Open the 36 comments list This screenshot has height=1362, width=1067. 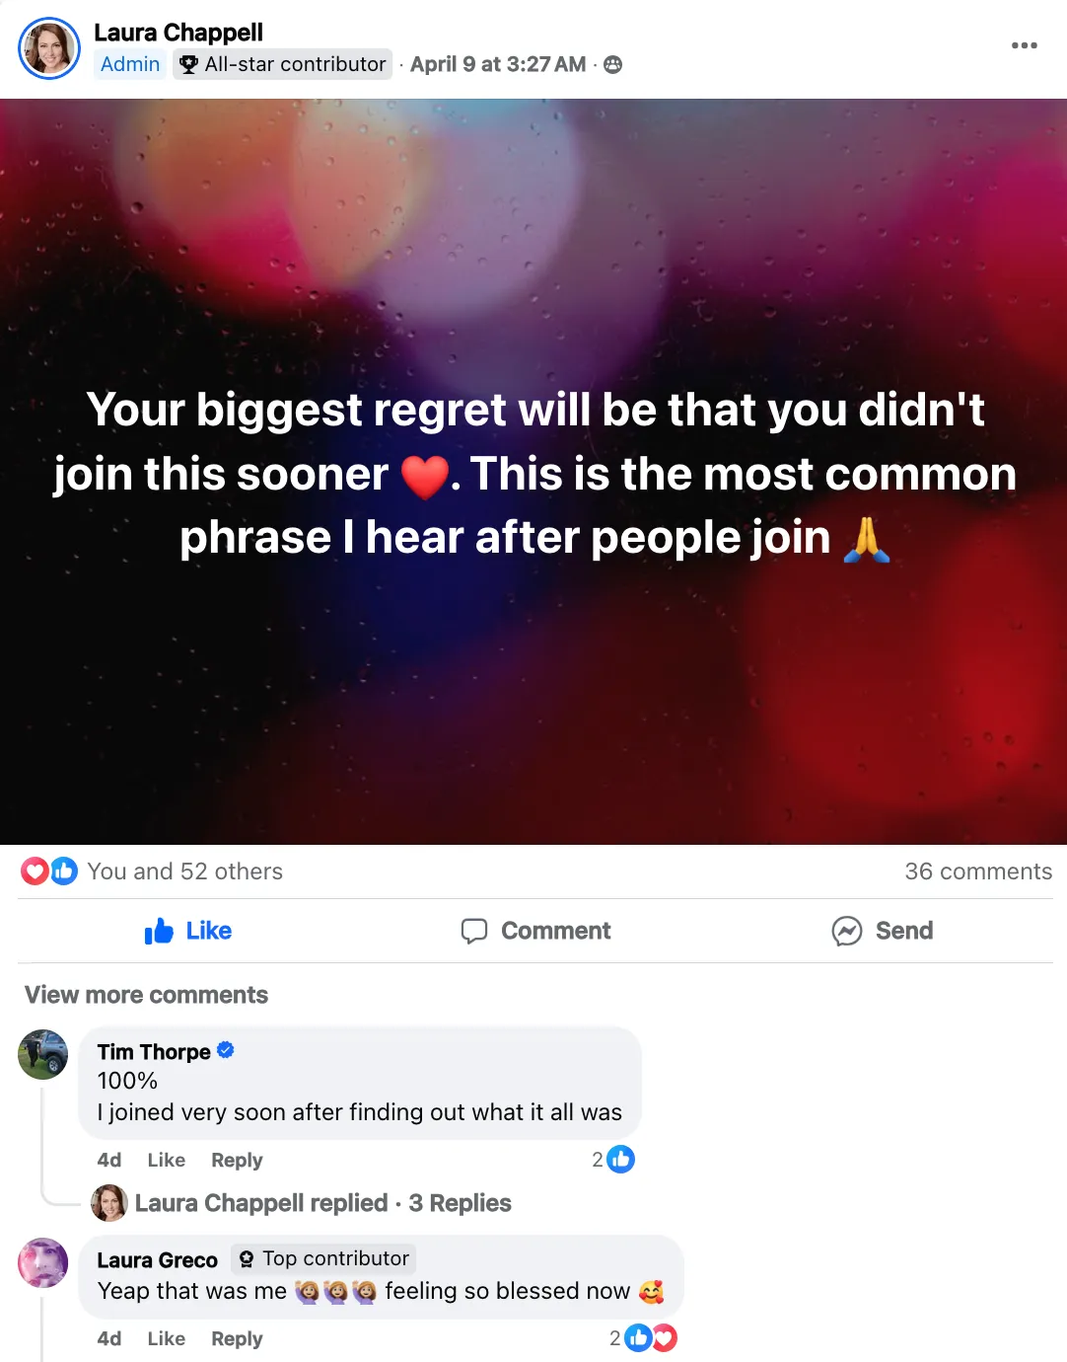click(x=978, y=871)
